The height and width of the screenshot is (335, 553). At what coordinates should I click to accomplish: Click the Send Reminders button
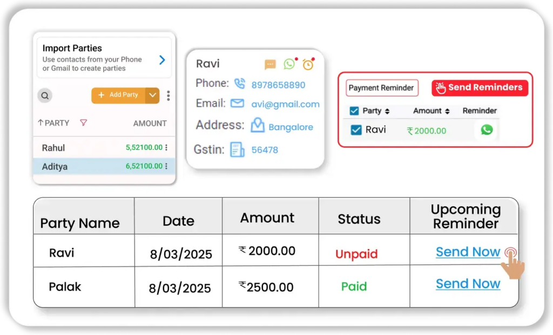[479, 87]
